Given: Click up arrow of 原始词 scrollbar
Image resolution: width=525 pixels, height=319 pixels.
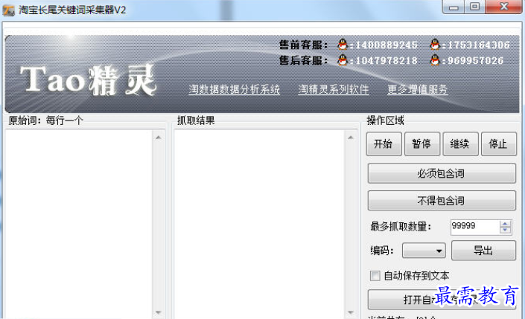Looking at the screenshot, I should click(159, 138).
